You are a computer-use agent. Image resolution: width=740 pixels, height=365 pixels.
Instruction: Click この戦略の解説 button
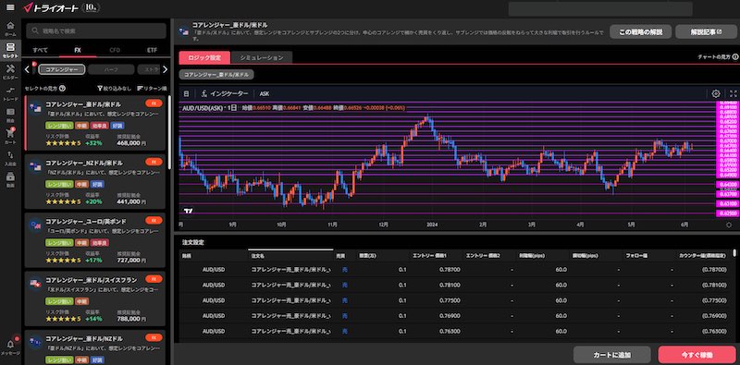pyautogui.click(x=640, y=32)
